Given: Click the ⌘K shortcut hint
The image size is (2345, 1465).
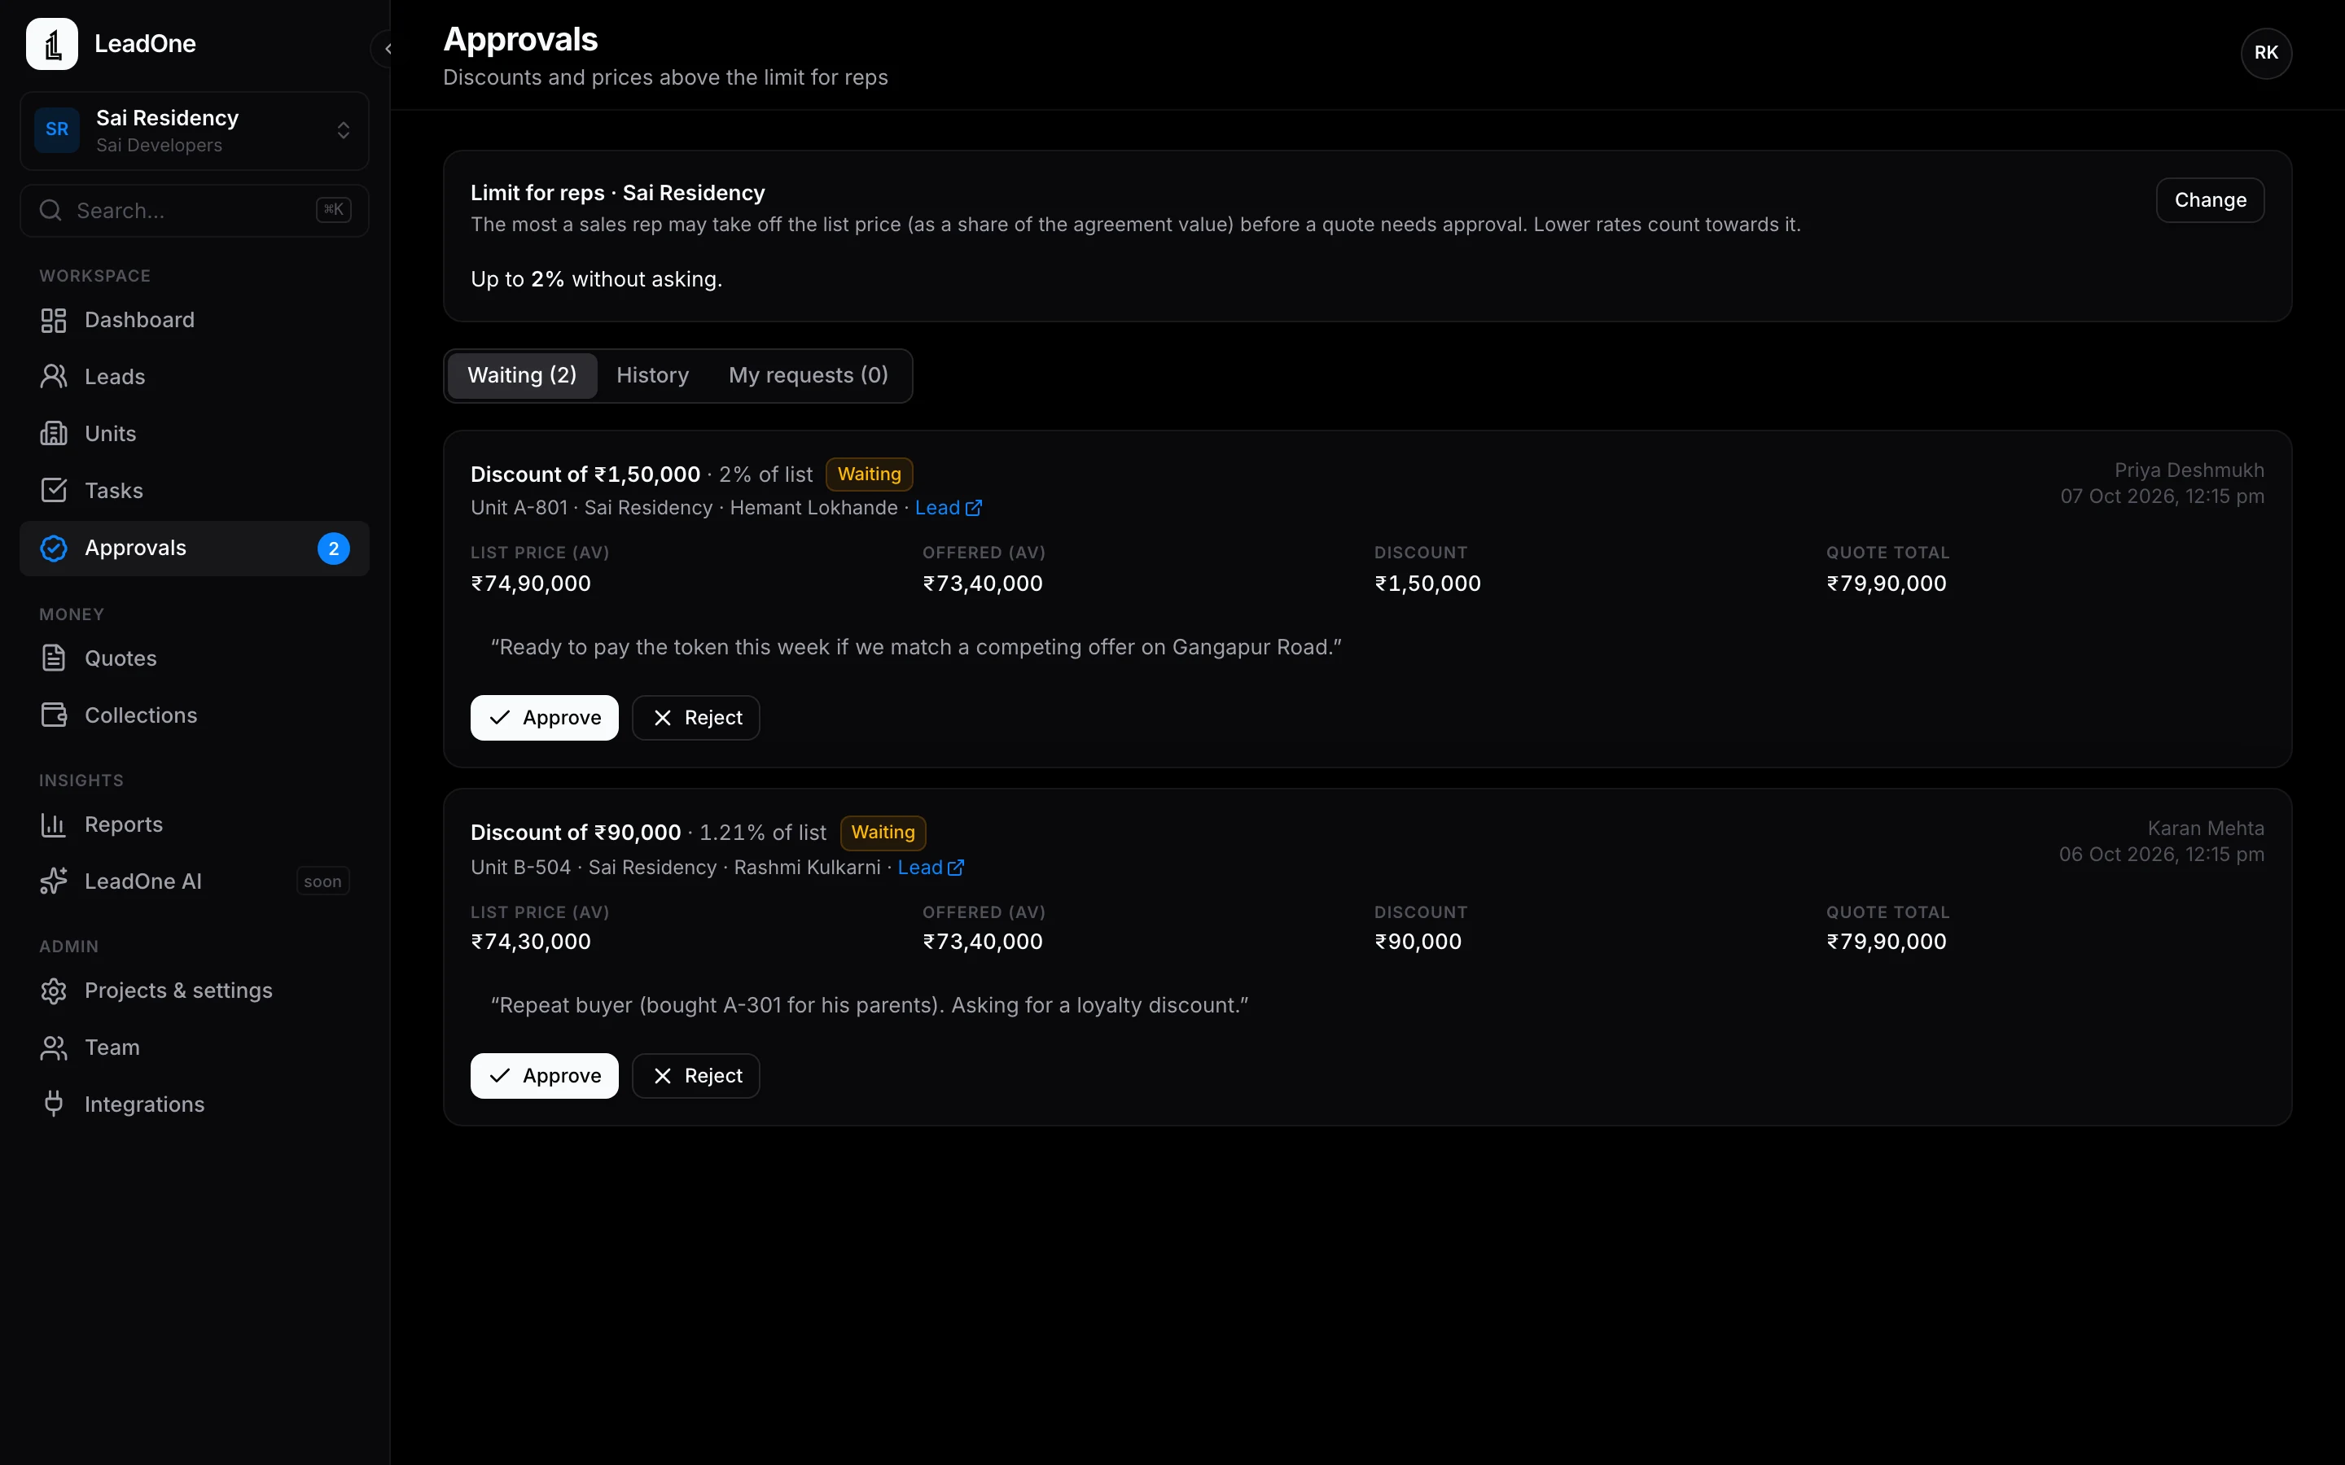Looking at the screenshot, I should tap(333, 209).
